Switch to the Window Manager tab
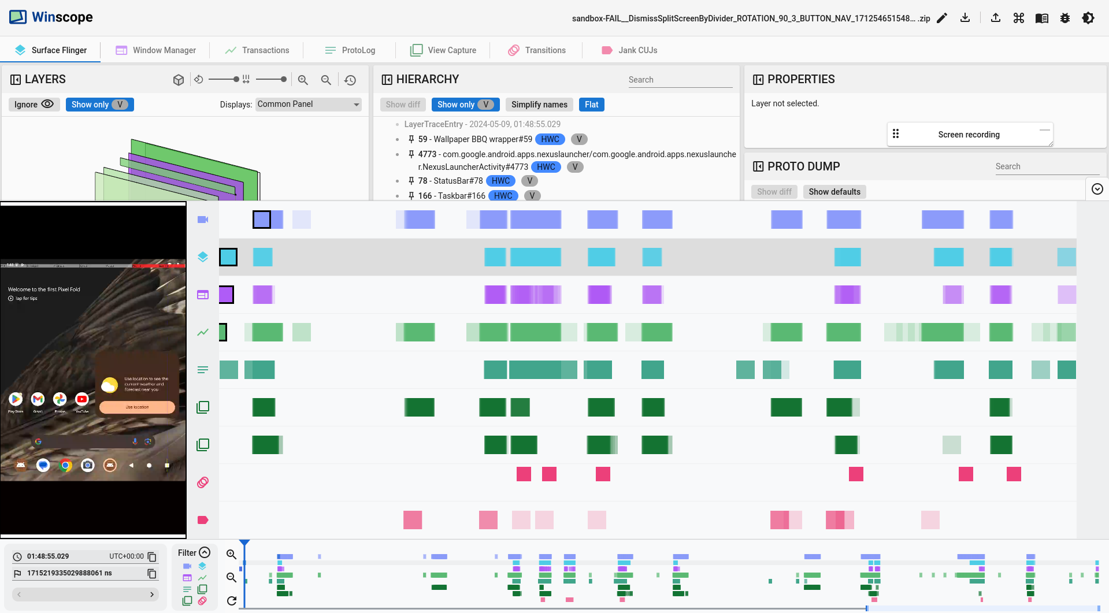 [155, 50]
